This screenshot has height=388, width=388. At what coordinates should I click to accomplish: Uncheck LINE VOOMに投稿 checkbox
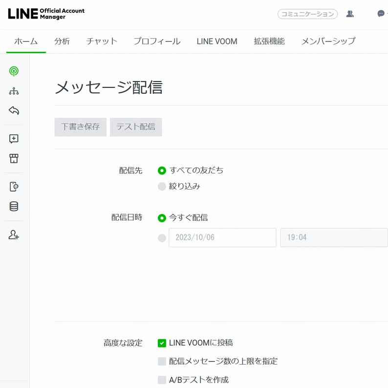(x=162, y=343)
